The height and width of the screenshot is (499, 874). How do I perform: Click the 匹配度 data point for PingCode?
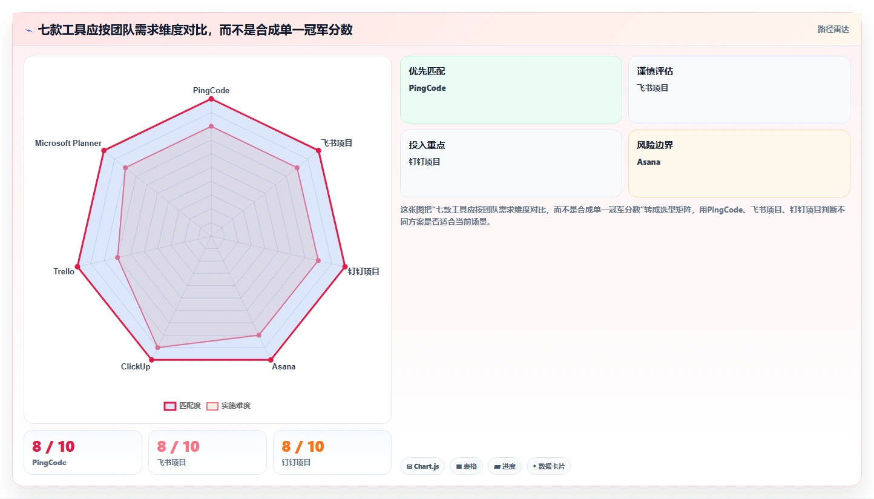click(x=211, y=98)
